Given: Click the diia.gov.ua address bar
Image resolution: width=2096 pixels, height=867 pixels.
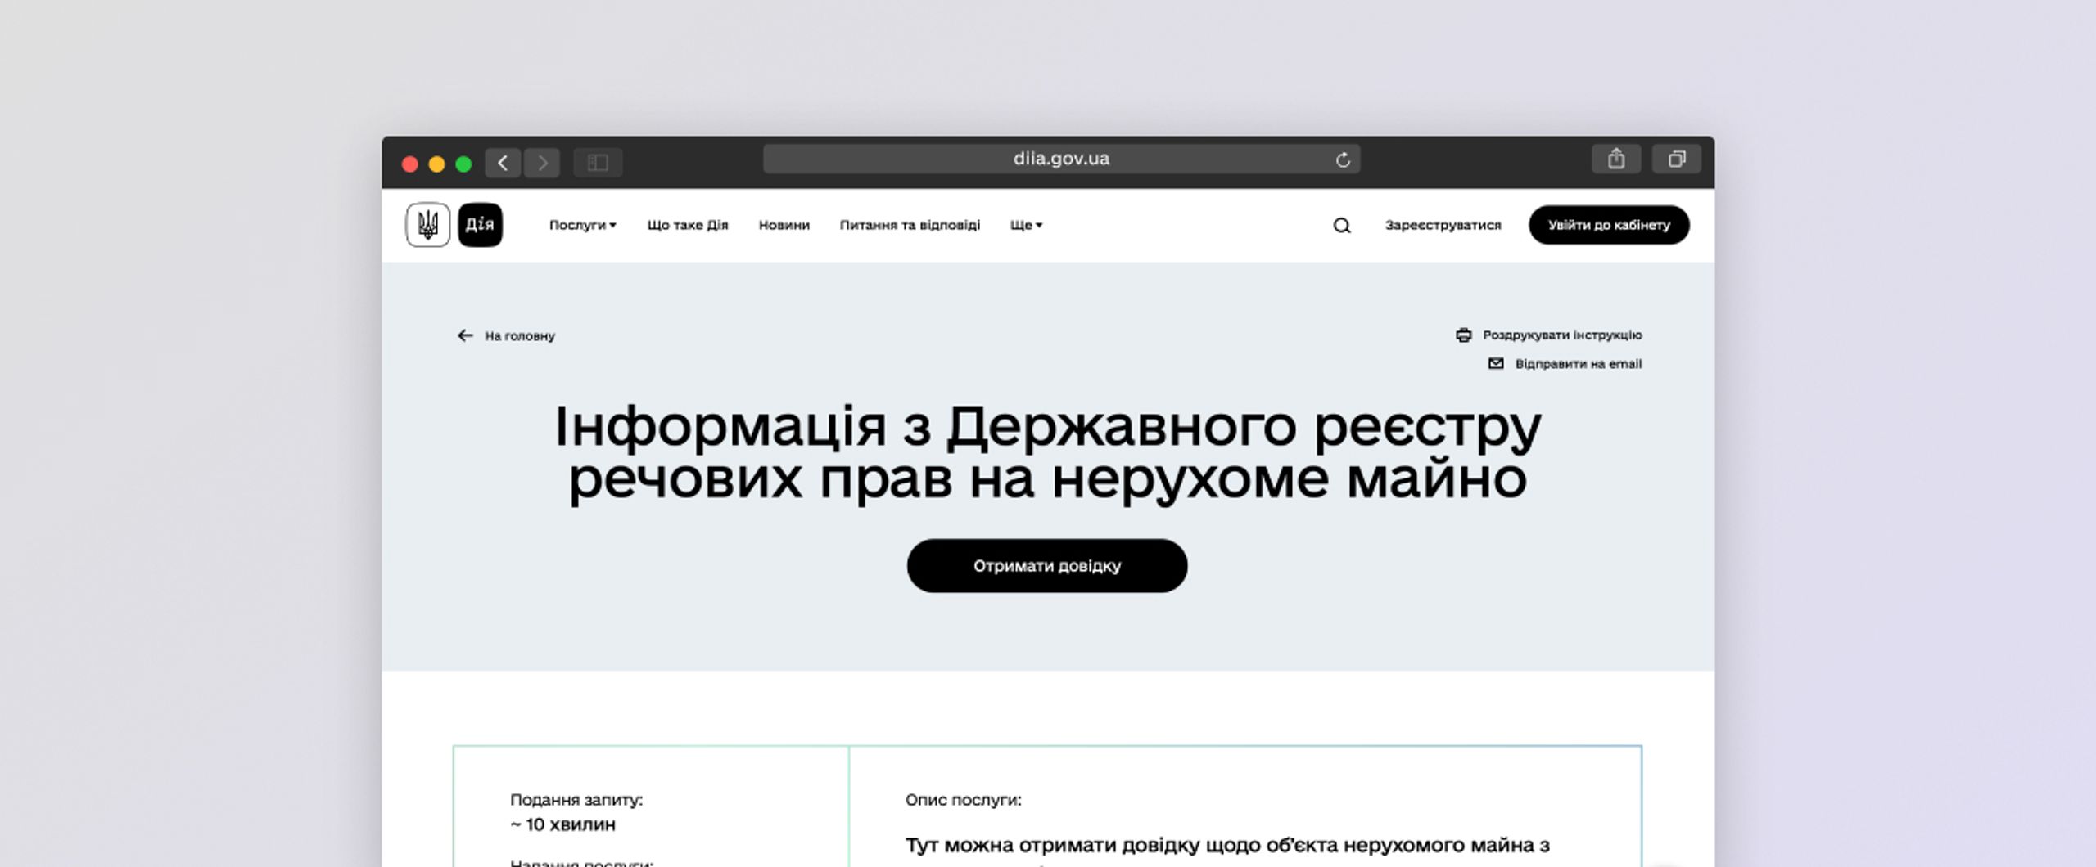Looking at the screenshot, I should click(x=1060, y=158).
